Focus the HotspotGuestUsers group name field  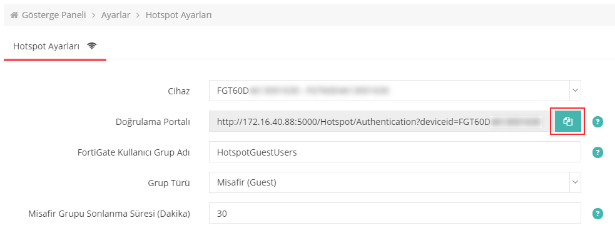point(395,152)
